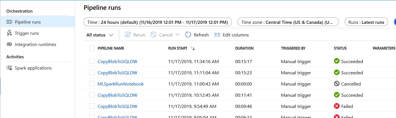Check the MLSparkRunNotebook row checkbox

[x=92, y=84]
